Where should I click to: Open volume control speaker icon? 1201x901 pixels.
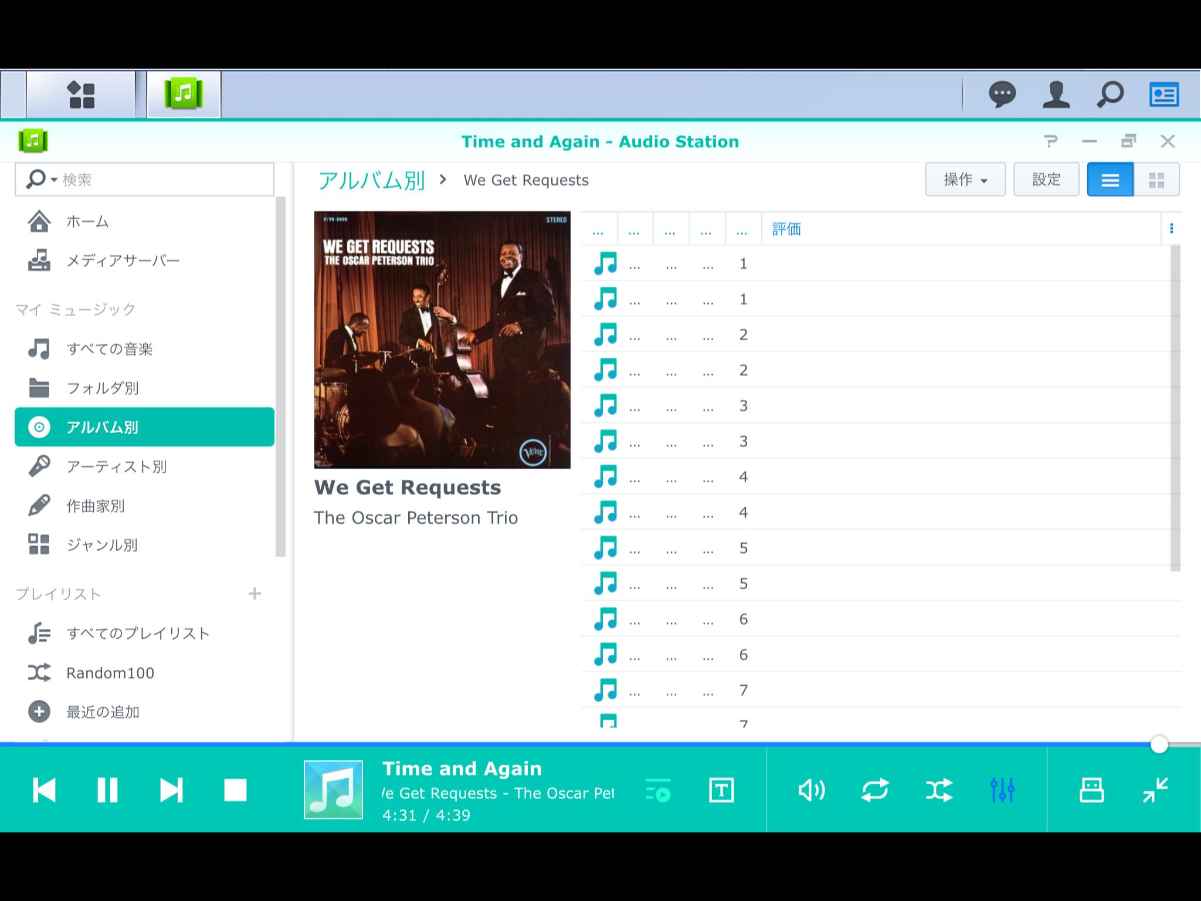pyautogui.click(x=812, y=790)
